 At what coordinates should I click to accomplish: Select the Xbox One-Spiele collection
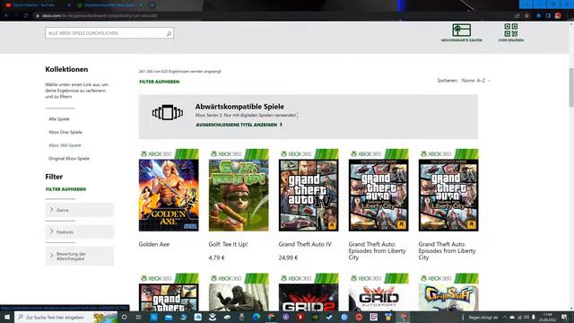click(65, 132)
